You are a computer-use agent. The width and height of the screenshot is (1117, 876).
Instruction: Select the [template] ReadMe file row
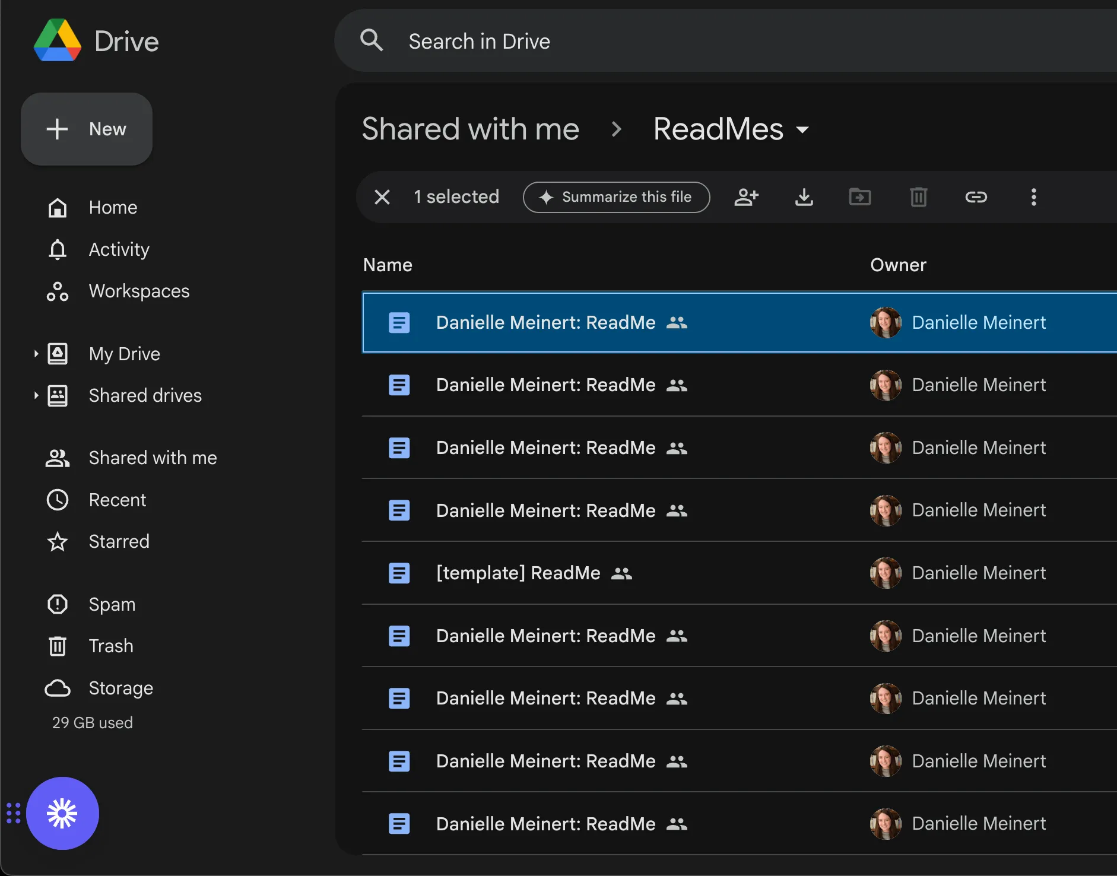(x=739, y=573)
